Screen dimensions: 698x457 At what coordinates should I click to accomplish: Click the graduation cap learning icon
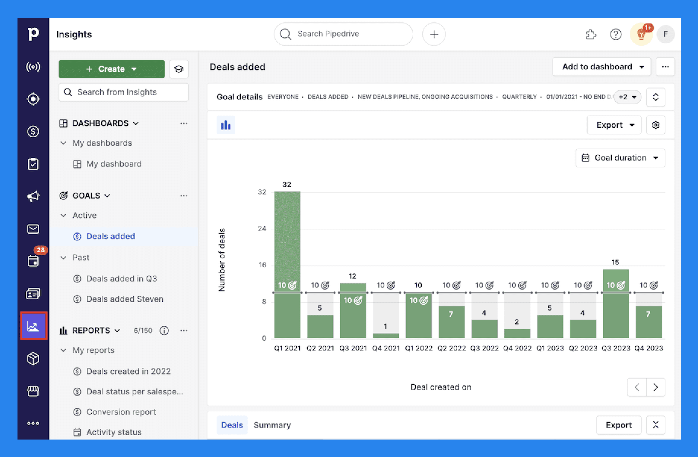[179, 69]
